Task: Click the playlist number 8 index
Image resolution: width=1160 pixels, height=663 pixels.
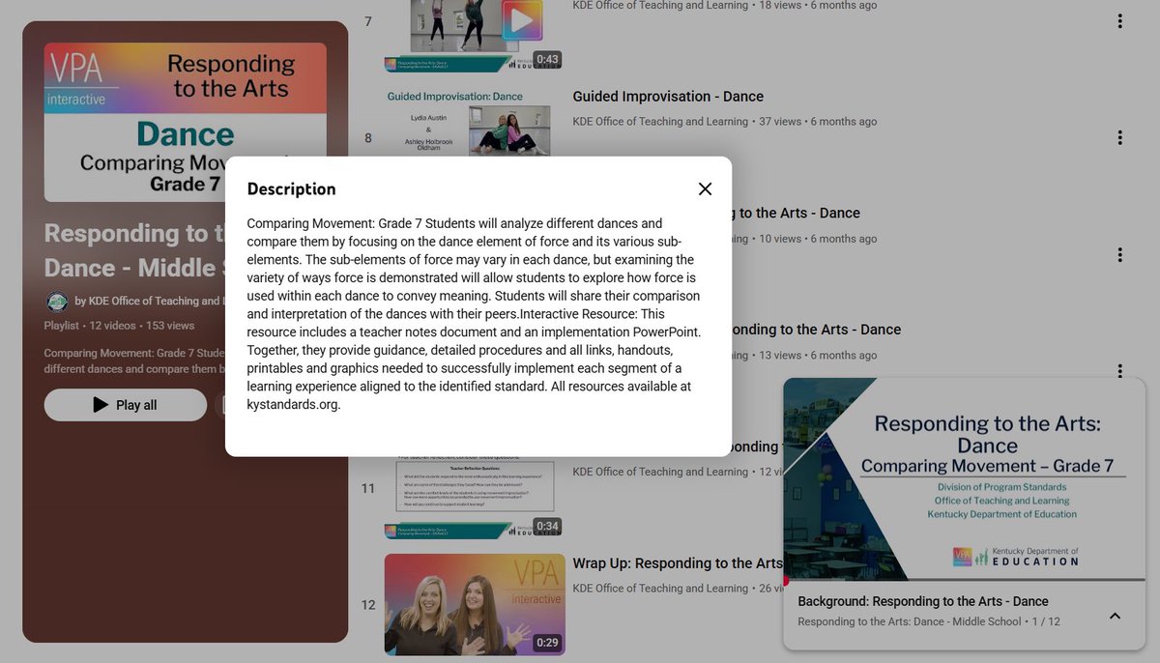Action: [367, 138]
